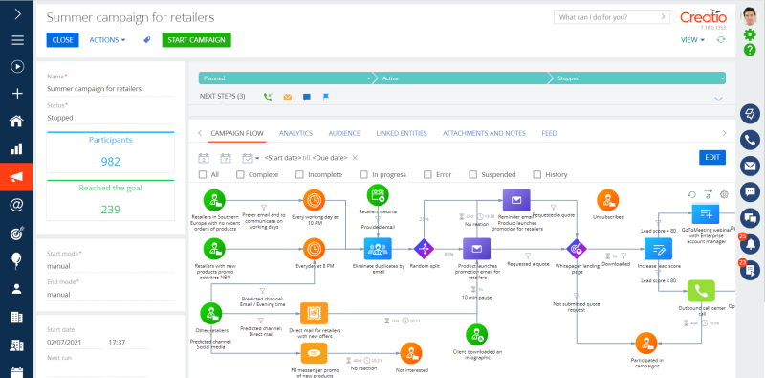Check the In progress filter box
This screenshot has width=765, height=378.
(363, 174)
